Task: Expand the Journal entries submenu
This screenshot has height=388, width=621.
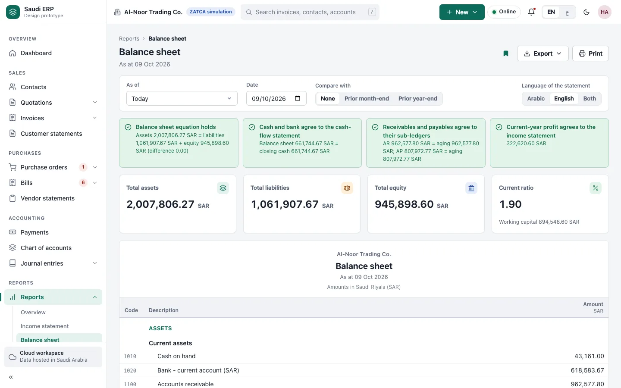Action: pyautogui.click(x=95, y=263)
